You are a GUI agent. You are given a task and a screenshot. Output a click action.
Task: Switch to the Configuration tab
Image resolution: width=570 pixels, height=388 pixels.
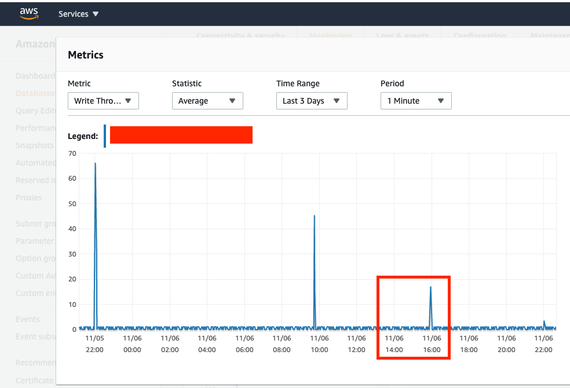pos(480,35)
